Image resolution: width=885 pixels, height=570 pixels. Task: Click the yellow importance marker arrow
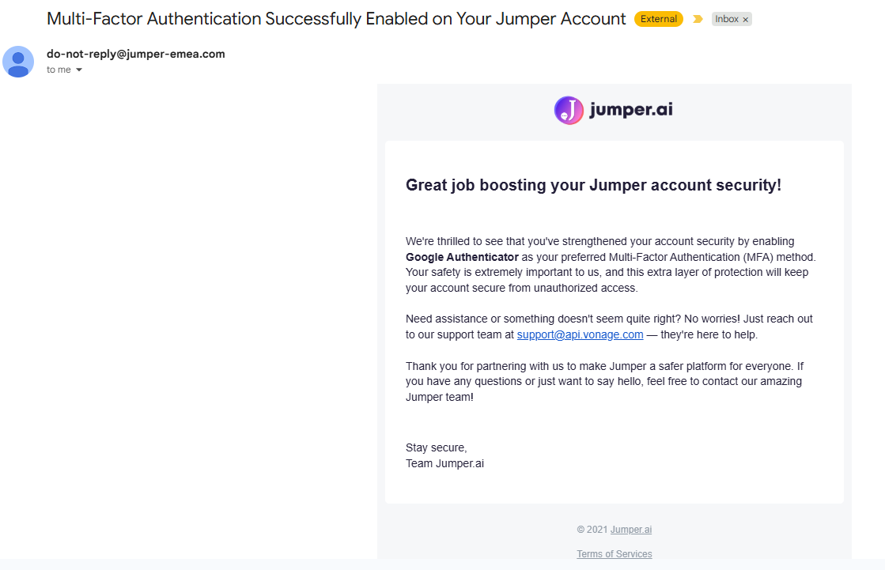coord(698,19)
